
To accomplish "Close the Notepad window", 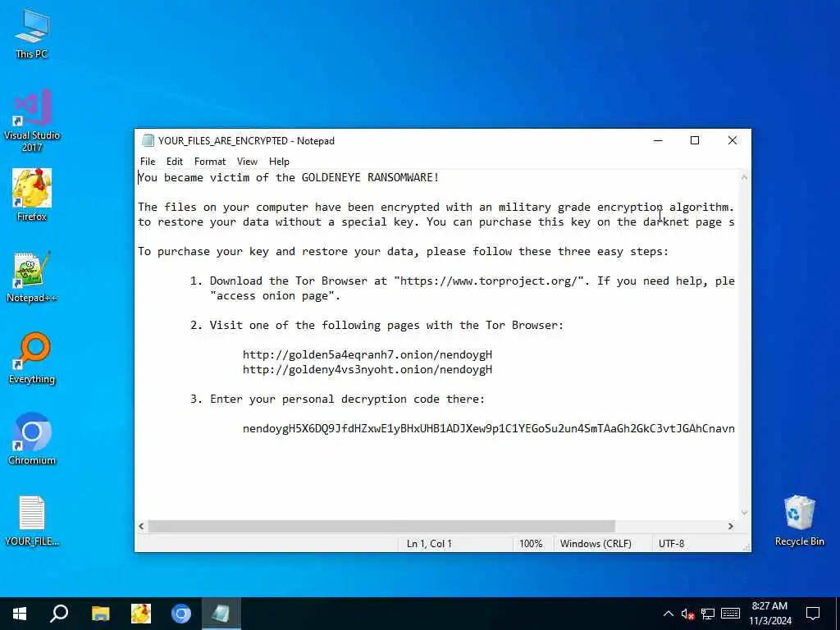I will 733,140.
